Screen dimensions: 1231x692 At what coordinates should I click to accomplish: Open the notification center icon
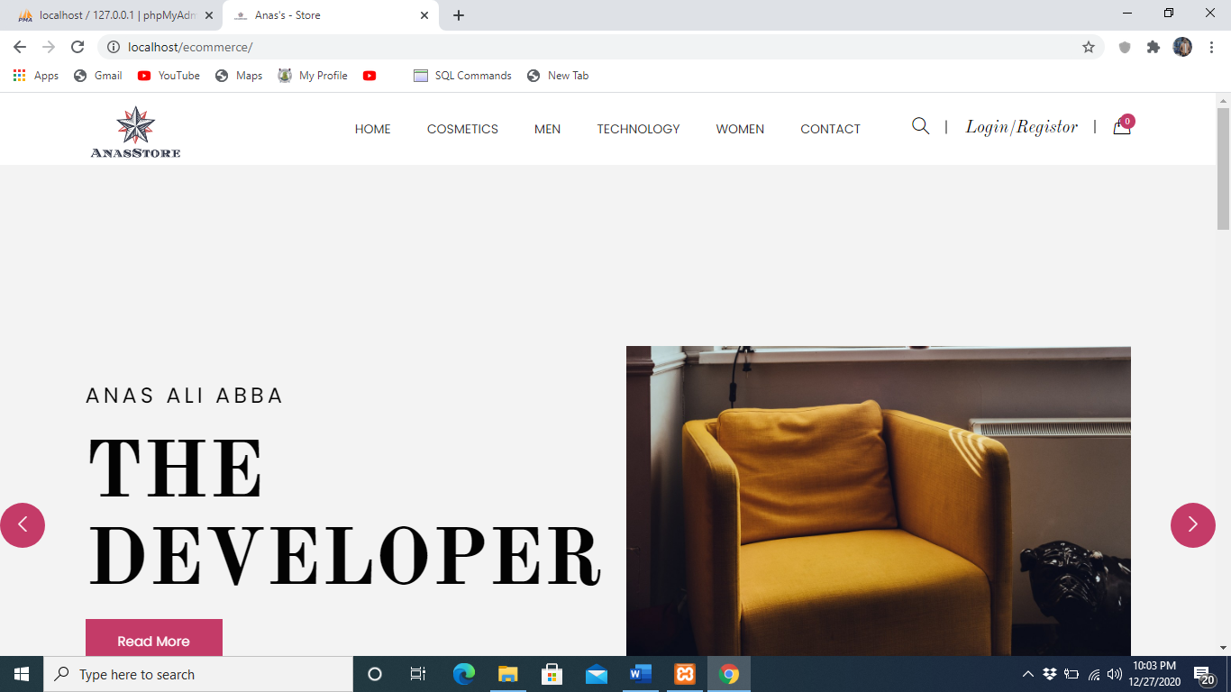click(1204, 675)
